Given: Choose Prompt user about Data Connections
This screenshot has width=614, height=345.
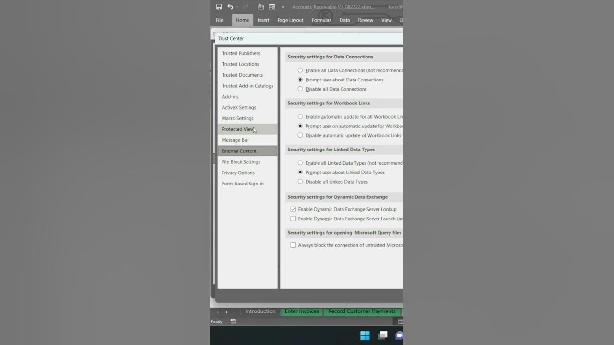Looking at the screenshot, I should coord(300,80).
